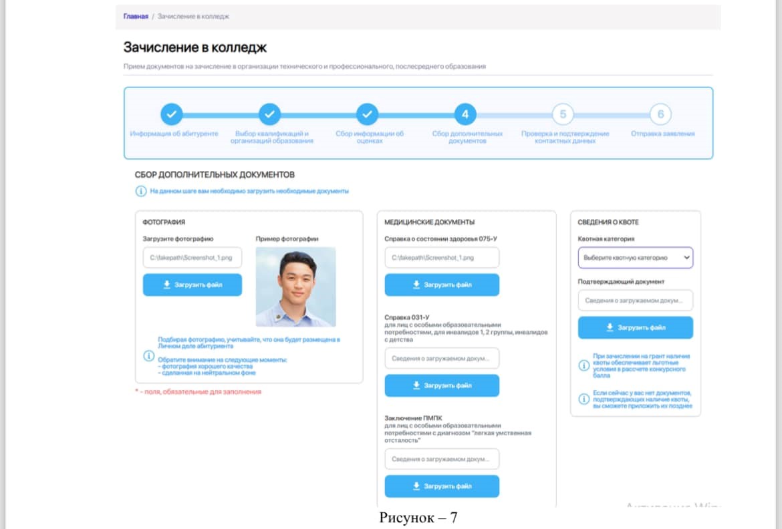Click step 2 checkmark for qualification selection
This screenshot has height=529, width=782.
(x=270, y=114)
